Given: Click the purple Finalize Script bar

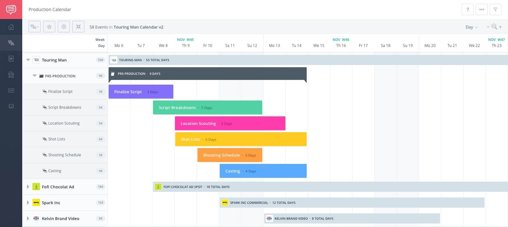Looking at the screenshot, I should click(141, 92).
